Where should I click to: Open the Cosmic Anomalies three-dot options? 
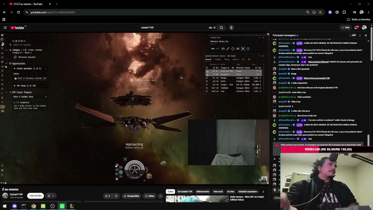pyautogui.click(x=46, y=69)
